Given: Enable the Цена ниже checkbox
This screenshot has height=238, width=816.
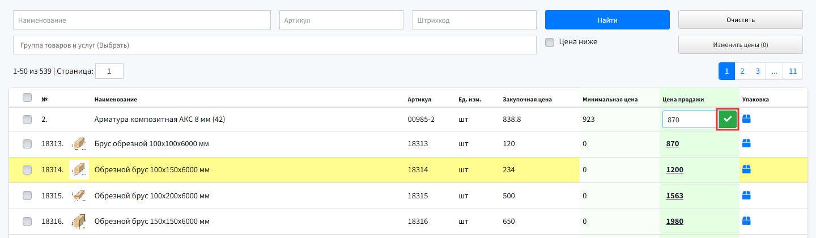Looking at the screenshot, I should (549, 42).
